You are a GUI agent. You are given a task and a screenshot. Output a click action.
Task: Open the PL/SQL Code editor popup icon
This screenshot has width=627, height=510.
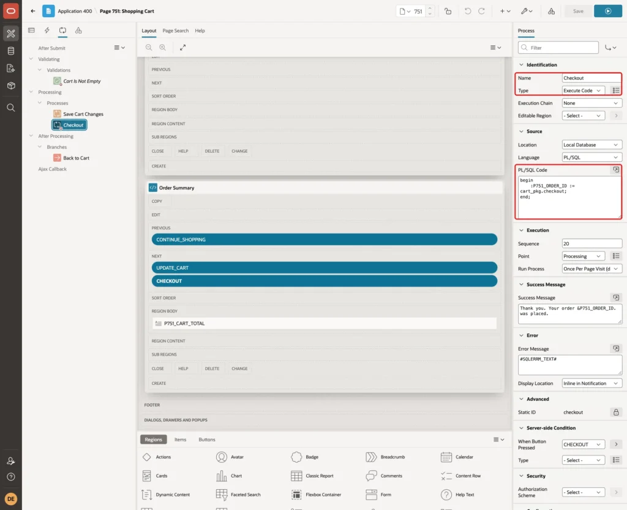coord(616,170)
